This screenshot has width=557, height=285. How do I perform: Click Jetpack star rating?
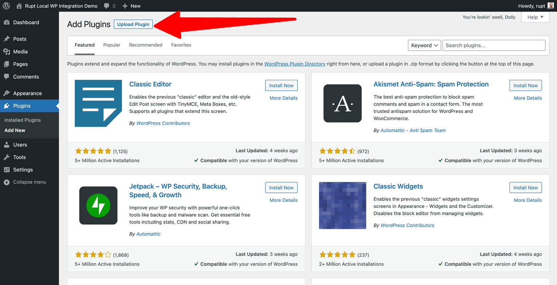tap(93, 255)
